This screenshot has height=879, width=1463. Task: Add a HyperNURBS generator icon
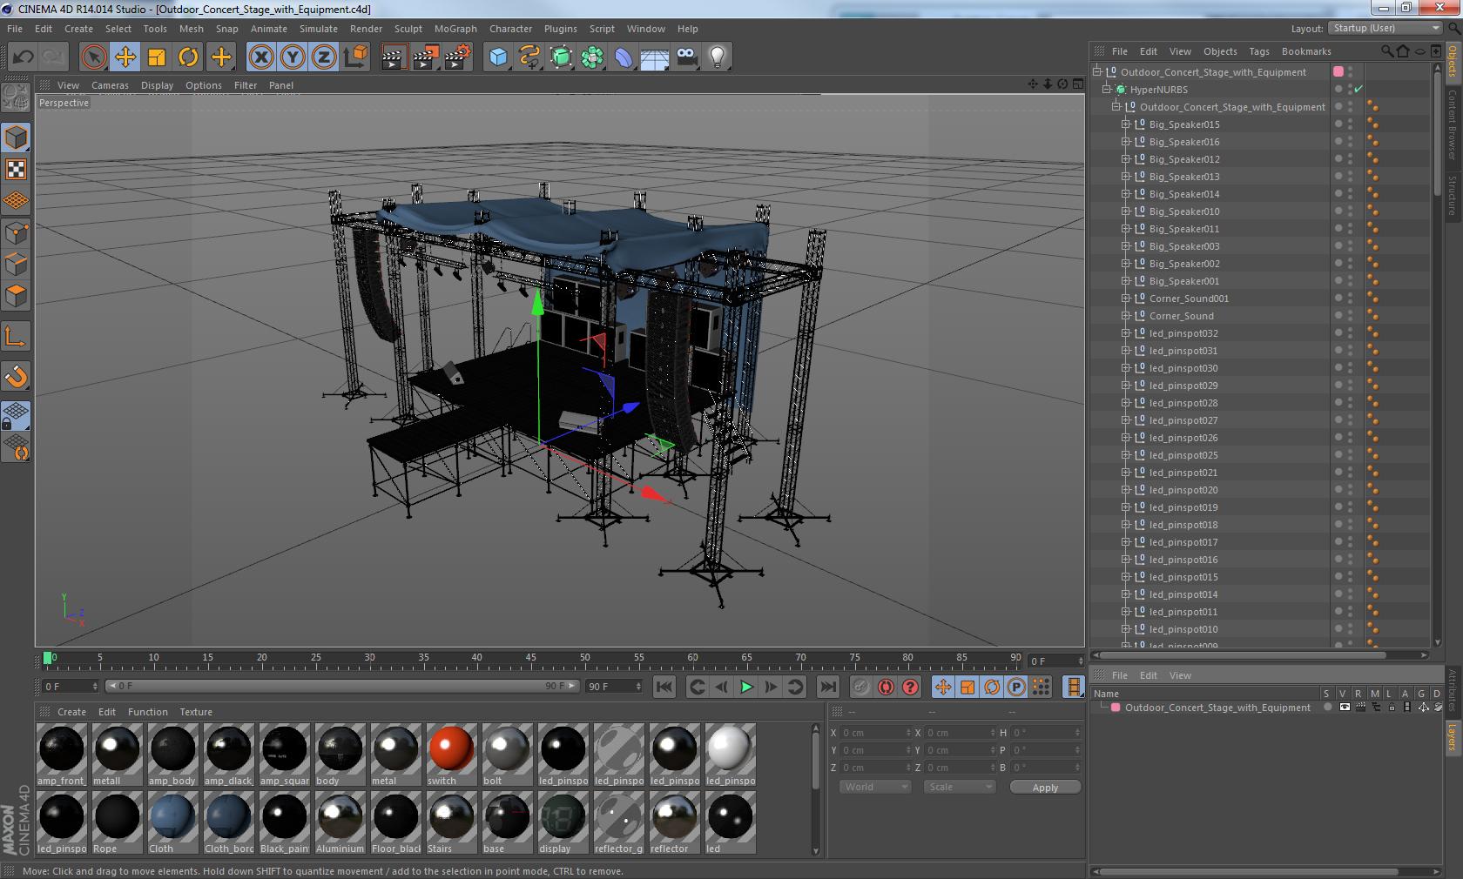tap(562, 57)
